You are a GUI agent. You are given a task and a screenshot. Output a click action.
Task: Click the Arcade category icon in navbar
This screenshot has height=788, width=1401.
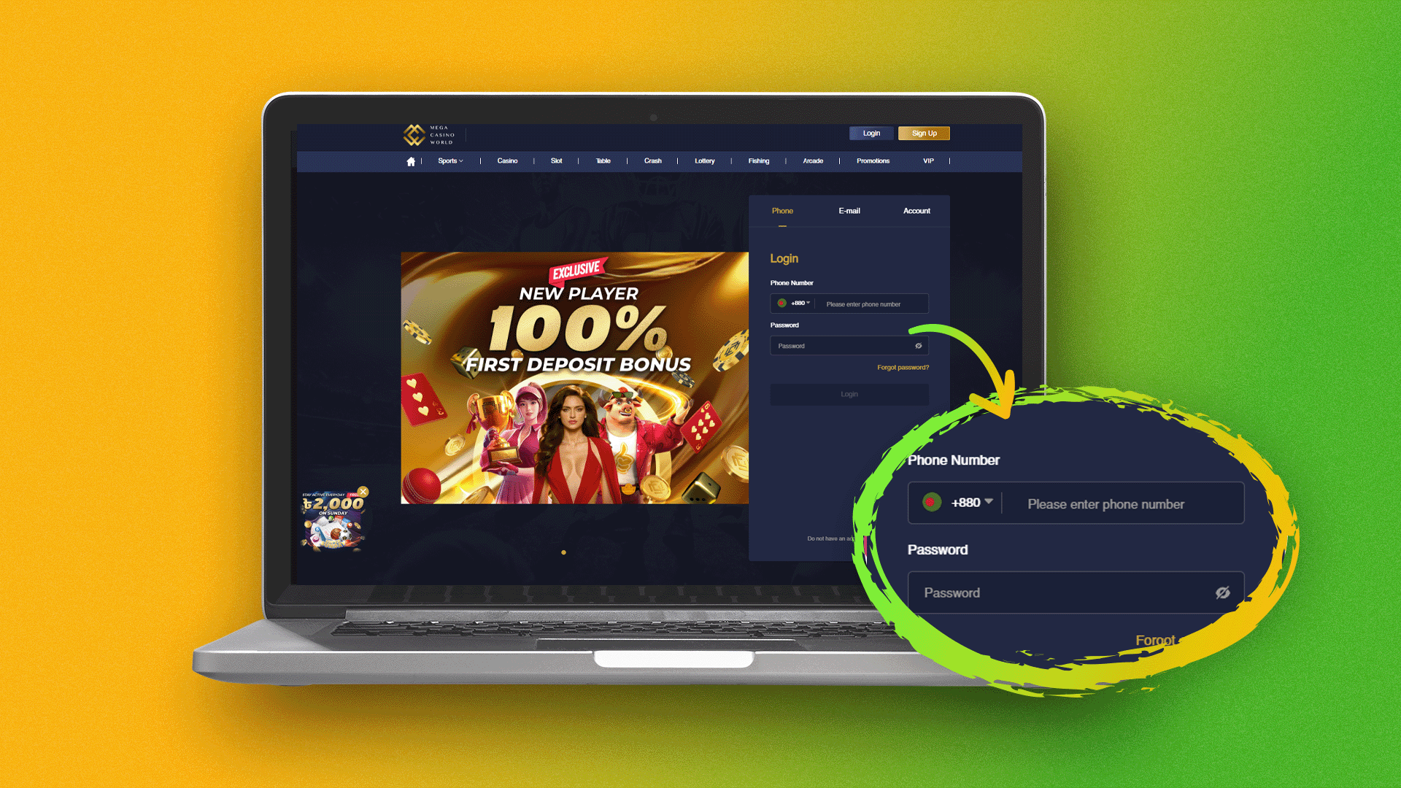813,161
